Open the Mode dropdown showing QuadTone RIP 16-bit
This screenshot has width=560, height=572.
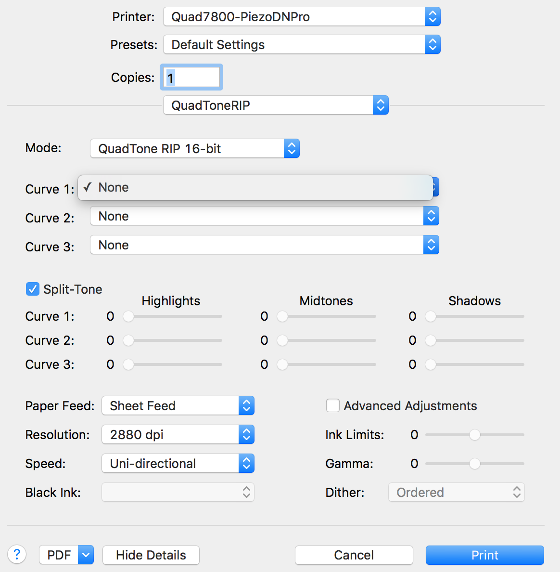coord(195,148)
